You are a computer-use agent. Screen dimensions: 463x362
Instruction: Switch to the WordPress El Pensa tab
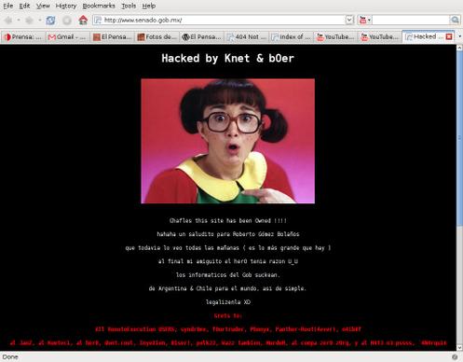coord(202,37)
